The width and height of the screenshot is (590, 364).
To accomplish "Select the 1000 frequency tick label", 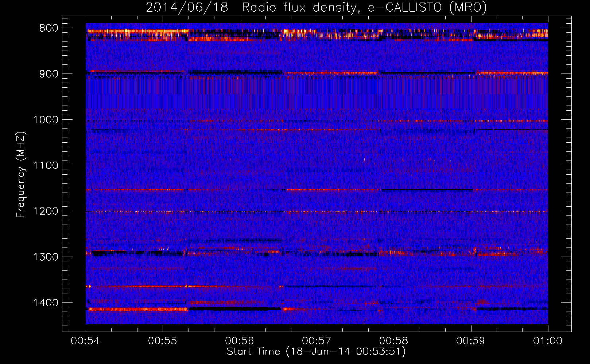I will 46,120.
